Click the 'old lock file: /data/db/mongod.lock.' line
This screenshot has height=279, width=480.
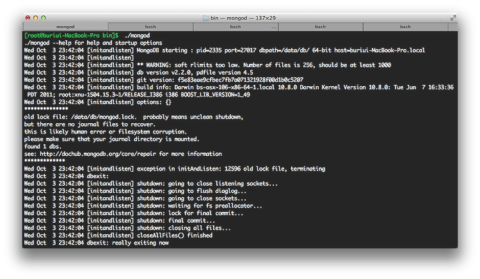point(134,117)
